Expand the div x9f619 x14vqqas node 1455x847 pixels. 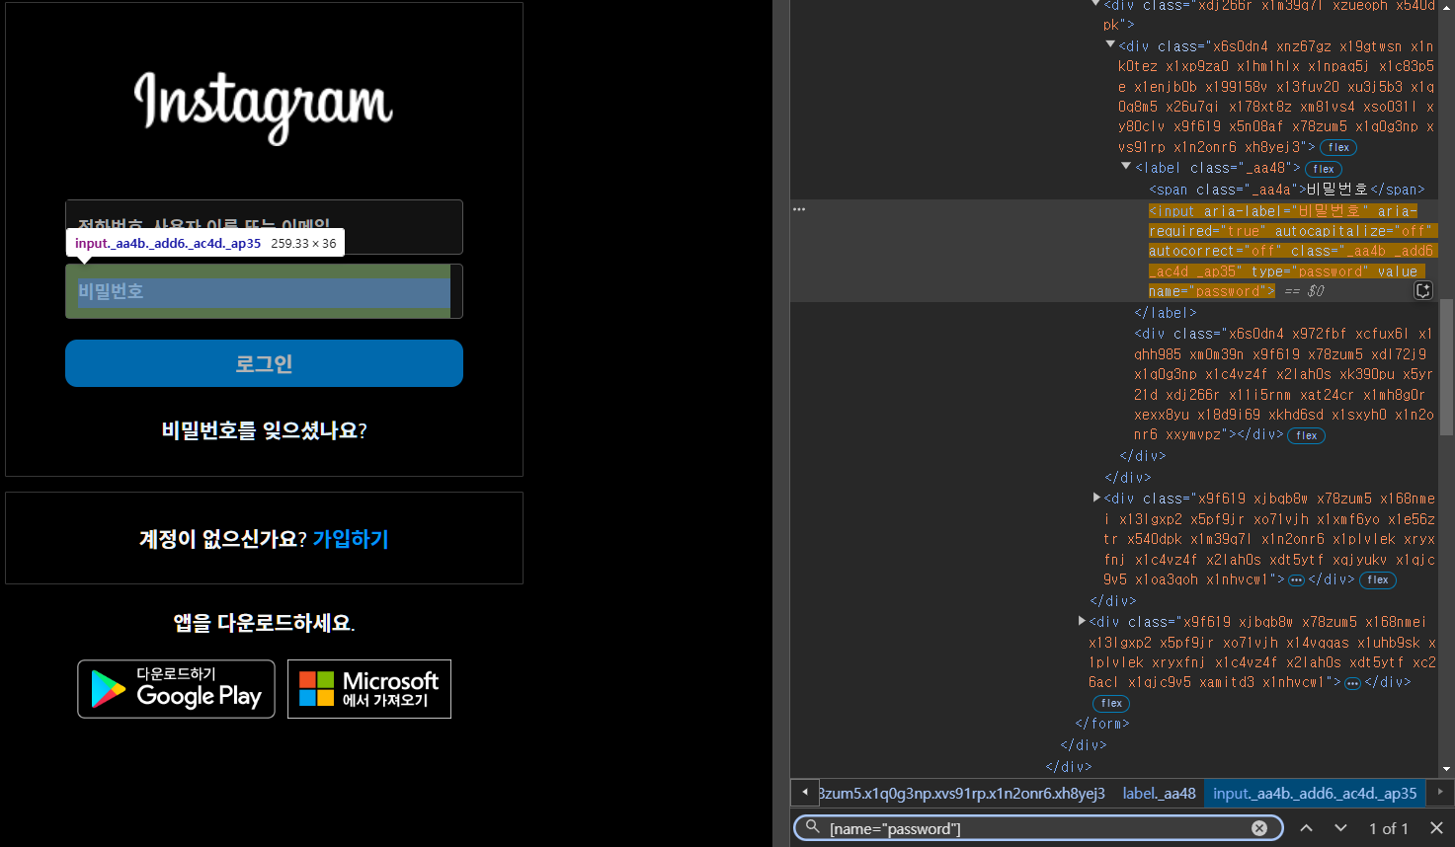tap(1082, 621)
